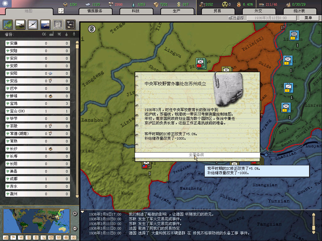Select province 宝山 (SH) in list
The image size is (322, 241).
click(x=38, y=111)
